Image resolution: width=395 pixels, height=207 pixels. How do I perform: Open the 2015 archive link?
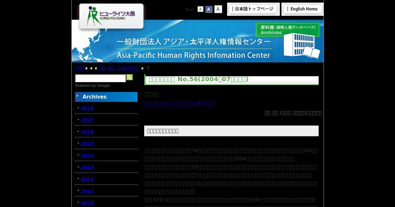point(87,144)
